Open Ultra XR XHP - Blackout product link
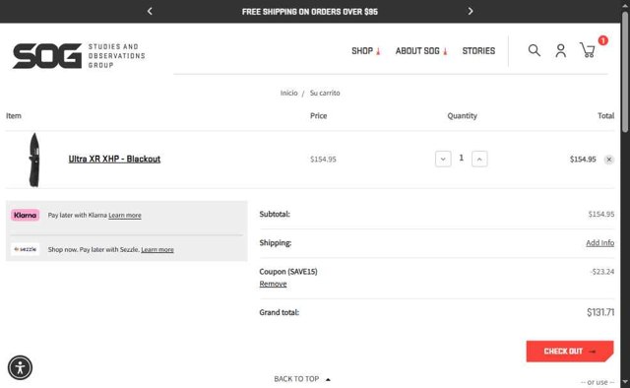Viewport: 630px width, 388px height. pyautogui.click(x=114, y=159)
